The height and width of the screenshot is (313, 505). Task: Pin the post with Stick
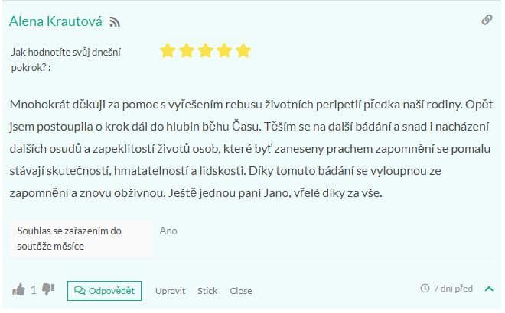207,291
